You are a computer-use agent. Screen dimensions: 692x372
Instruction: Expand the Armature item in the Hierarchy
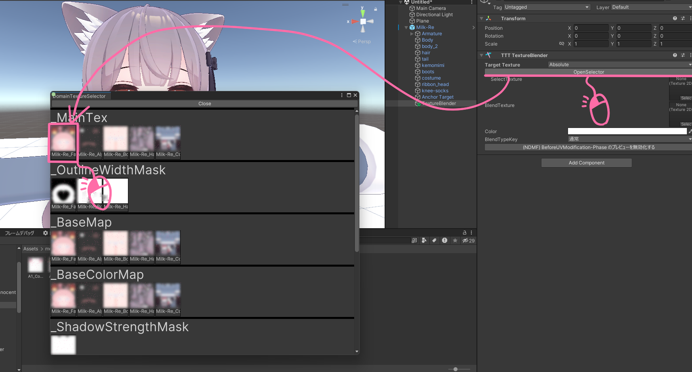click(x=412, y=34)
